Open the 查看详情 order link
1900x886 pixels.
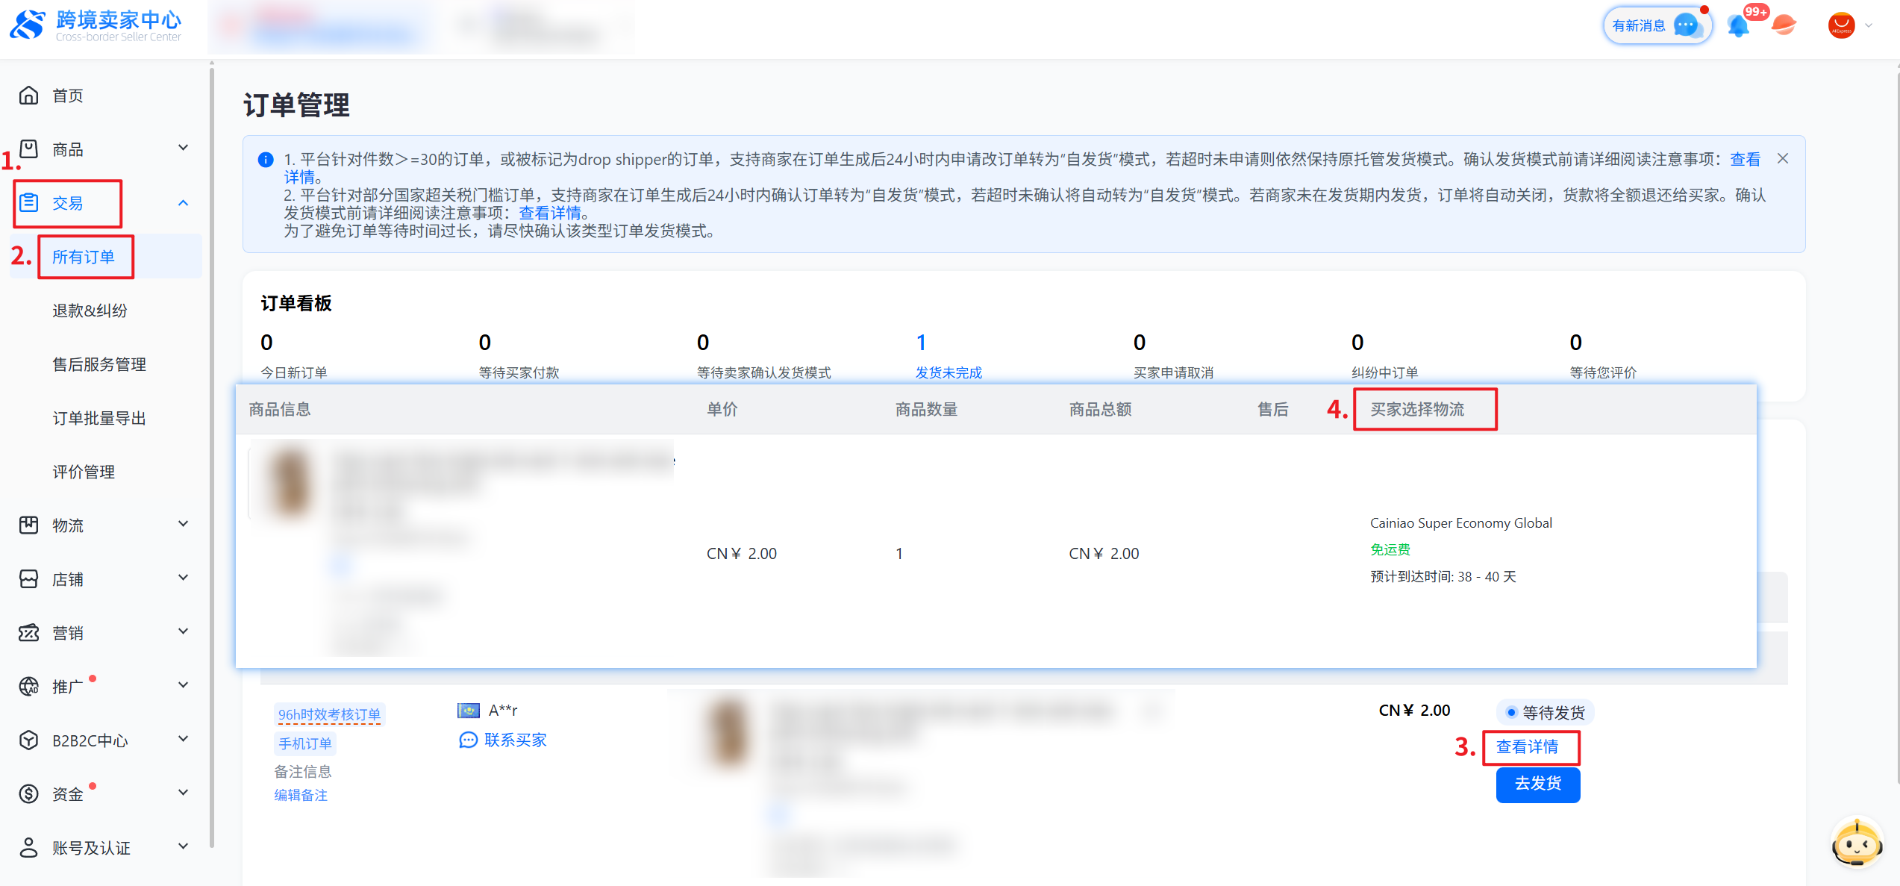coord(1527,746)
